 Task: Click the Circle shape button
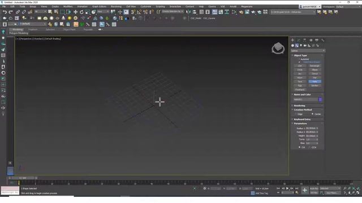300,70
